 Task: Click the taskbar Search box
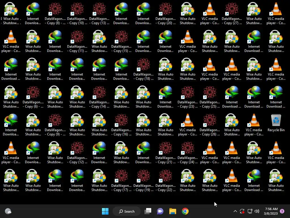click(127, 211)
